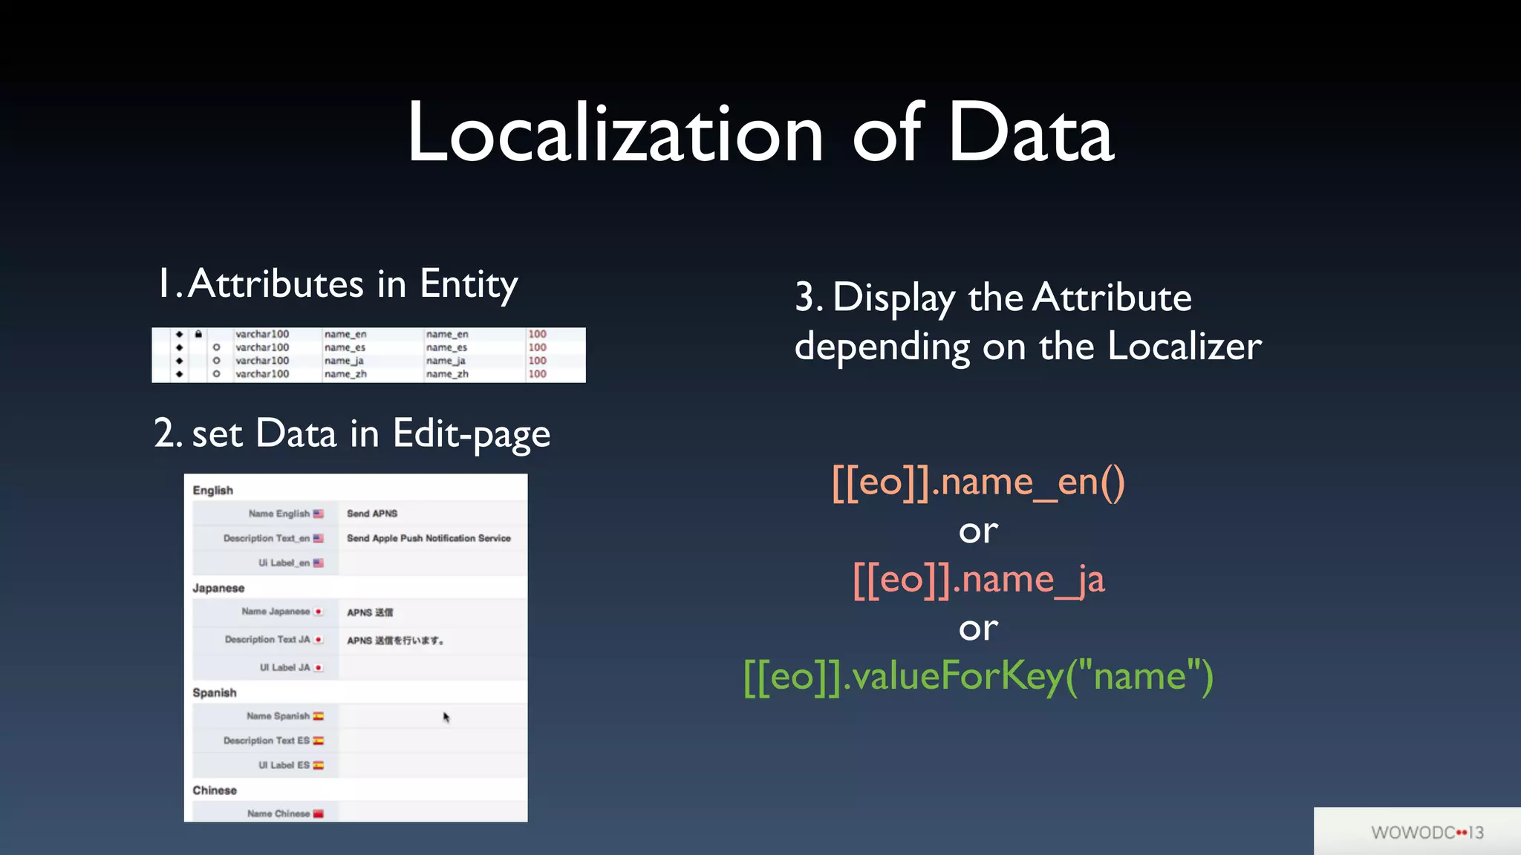The height and width of the screenshot is (855, 1521).
Task: Click the empty Name Chinese field
Action: point(433,812)
